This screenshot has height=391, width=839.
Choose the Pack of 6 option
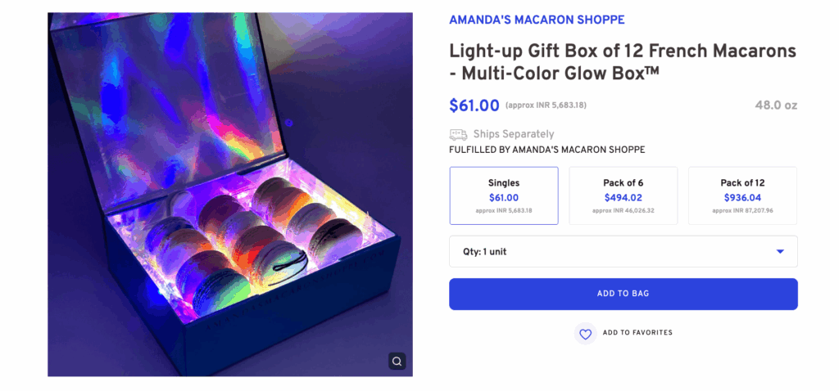pyautogui.click(x=623, y=195)
